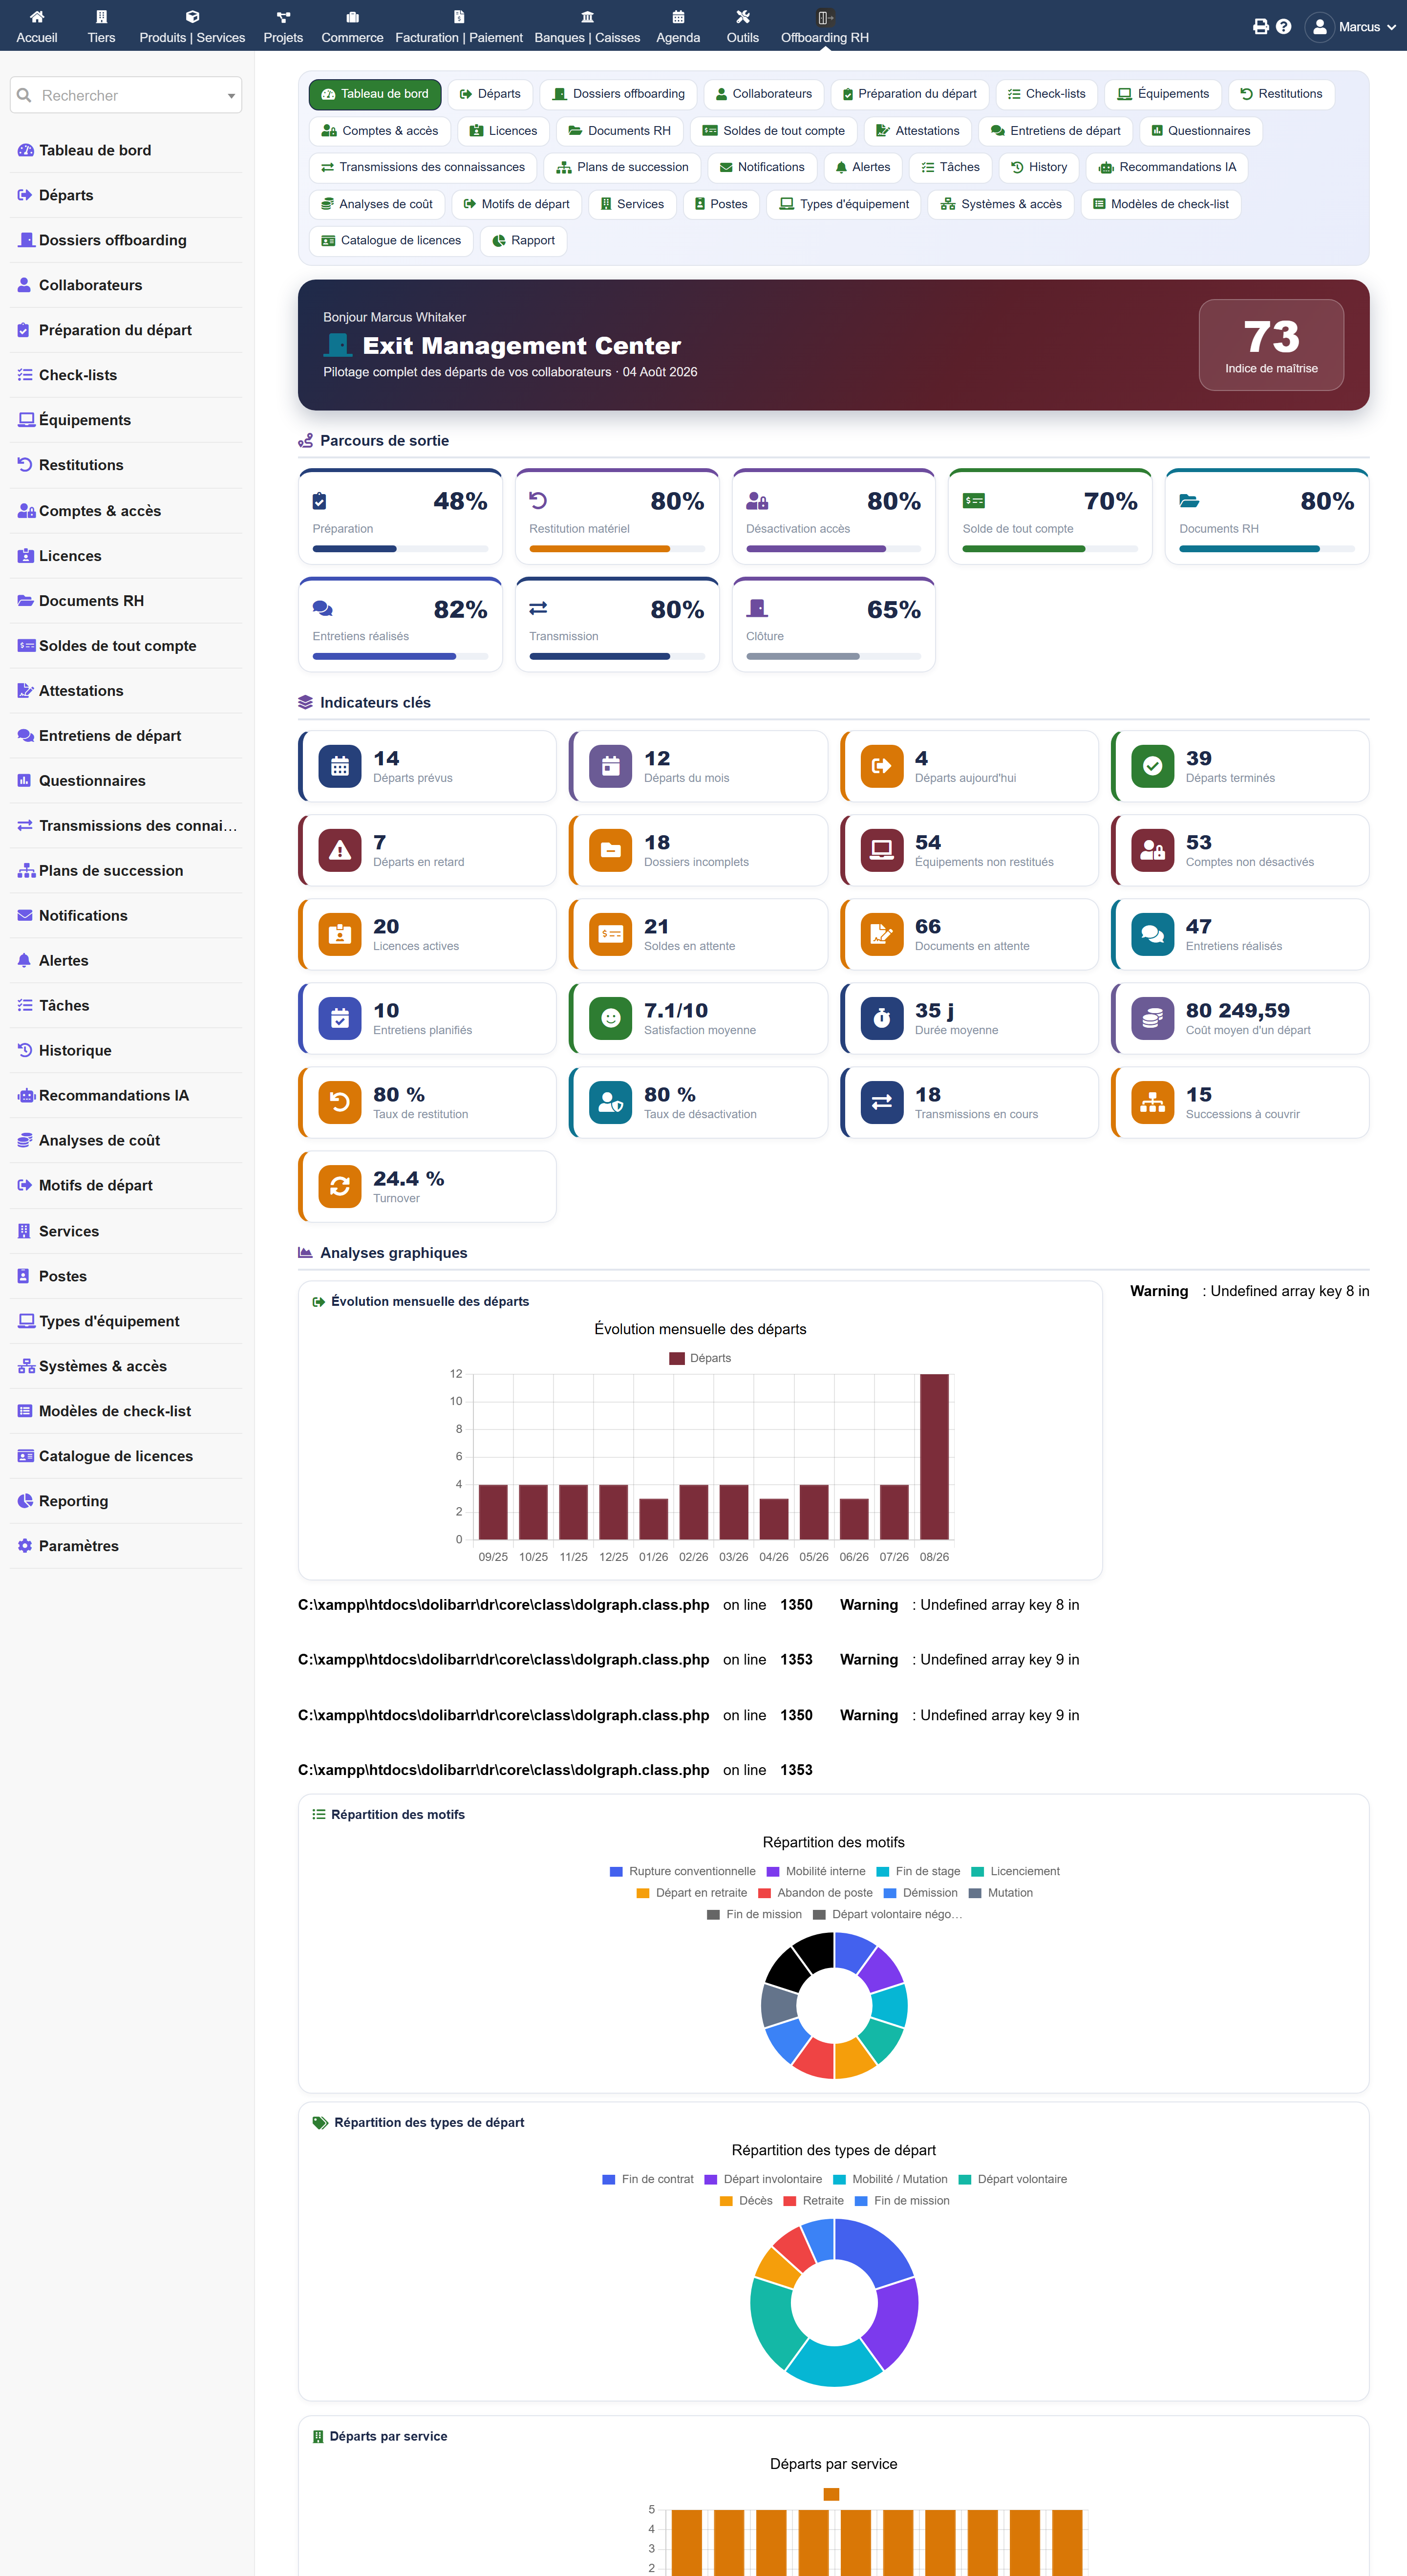Switch to the Check-lists tab

(1046, 94)
